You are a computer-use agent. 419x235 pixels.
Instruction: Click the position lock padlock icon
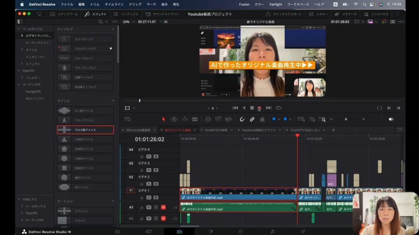click(262, 119)
